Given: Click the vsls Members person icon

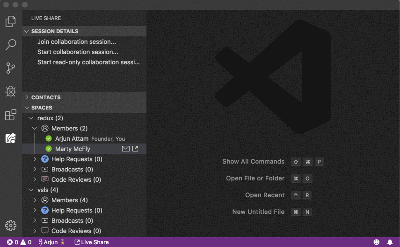Looking at the screenshot, I should tap(45, 200).
